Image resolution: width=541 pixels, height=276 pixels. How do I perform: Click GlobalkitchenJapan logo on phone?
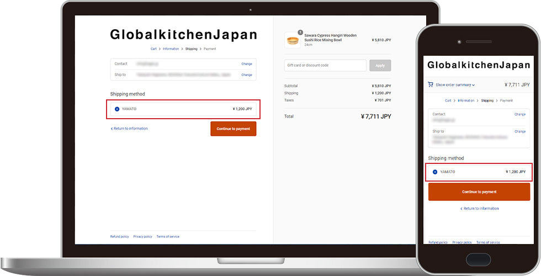point(479,65)
